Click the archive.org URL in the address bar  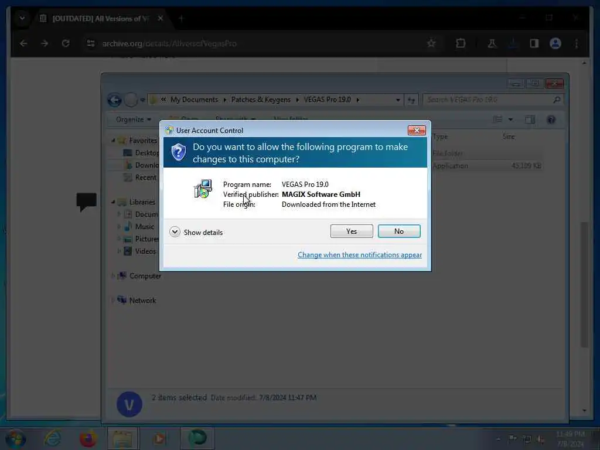tap(169, 43)
